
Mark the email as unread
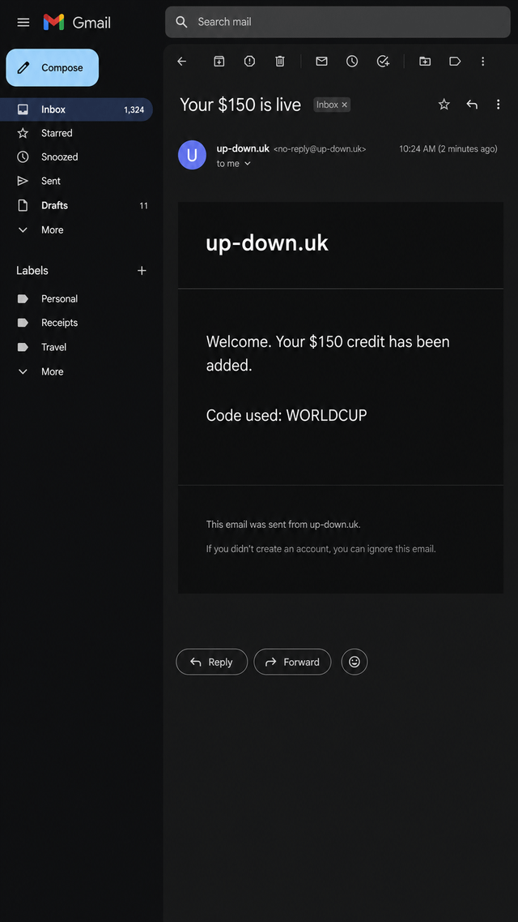click(x=321, y=61)
